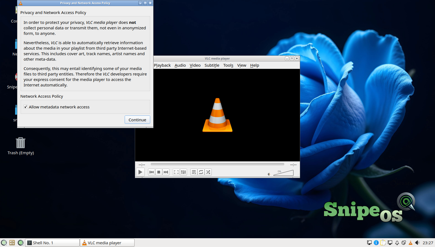The height and width of the screenshot is (247, 435).
Task: Open the Subtitle menu in VLC
Action: tap(212, 65)
